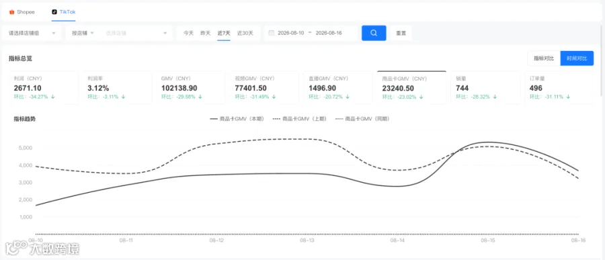Click the 2026-08-10 start date field
Screen dimensions: 605x260
290,33
